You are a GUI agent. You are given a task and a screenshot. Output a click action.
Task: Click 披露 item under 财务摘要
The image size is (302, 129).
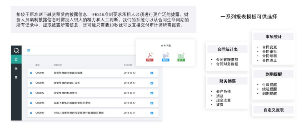[220, 105]
